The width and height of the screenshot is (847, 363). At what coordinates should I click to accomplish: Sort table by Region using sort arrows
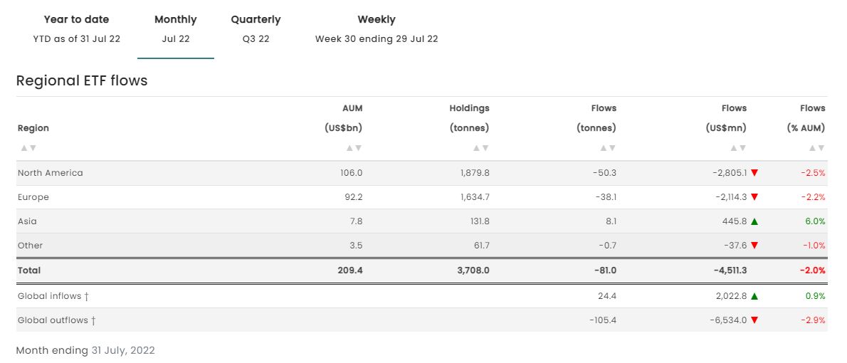tap(28, 148)
